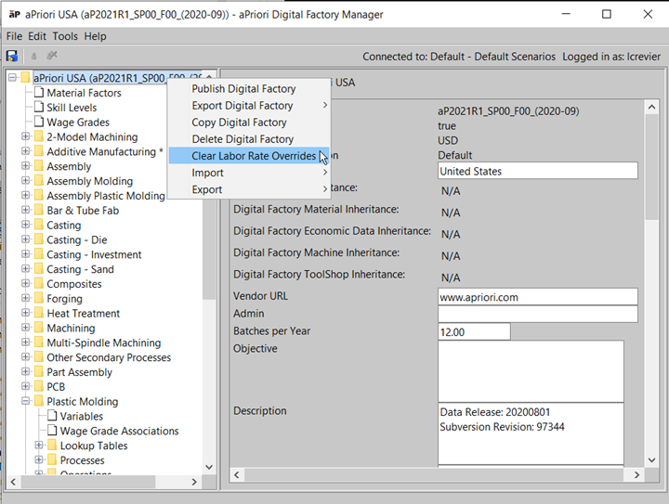This screenshot has width=669, height=504.
Task: Click tree panel horizontal scroll left arrow
Action: [x=13, y=482]
